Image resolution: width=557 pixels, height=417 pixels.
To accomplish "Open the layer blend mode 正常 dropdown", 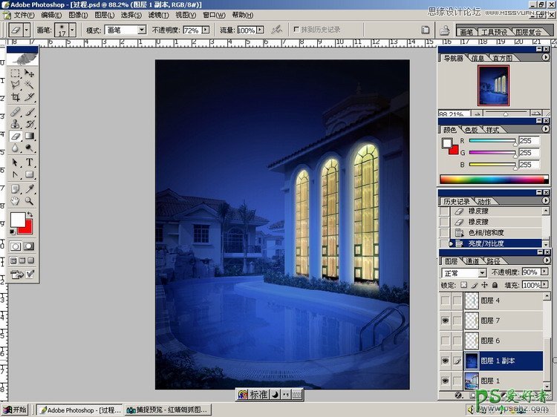I will pos(482,273).
